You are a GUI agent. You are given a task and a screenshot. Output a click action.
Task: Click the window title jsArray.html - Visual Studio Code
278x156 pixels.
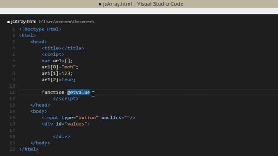[143, 4]
